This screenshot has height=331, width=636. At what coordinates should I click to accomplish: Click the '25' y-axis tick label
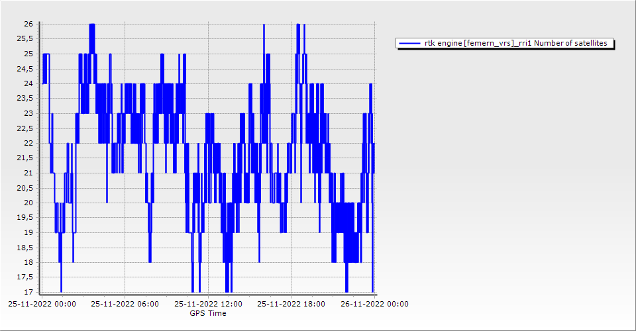click(x=28, y=54)
